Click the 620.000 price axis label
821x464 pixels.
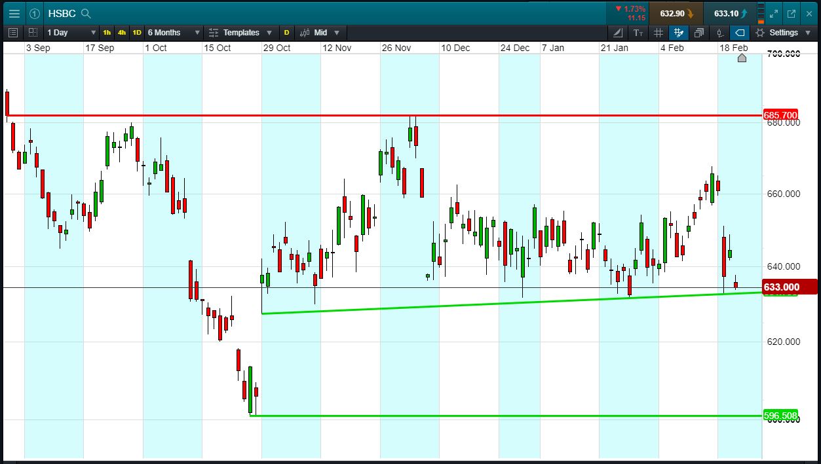782,342
